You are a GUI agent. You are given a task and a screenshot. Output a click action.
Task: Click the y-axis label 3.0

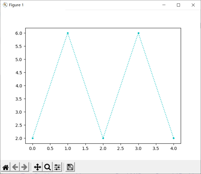tap(19, 112)
